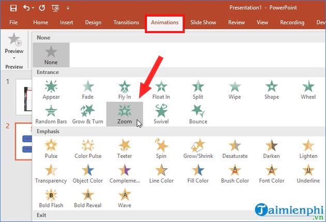
Task: Apply the Grow & Turn entrance effect
Action: pyautogui.click(x=88, y=114)
